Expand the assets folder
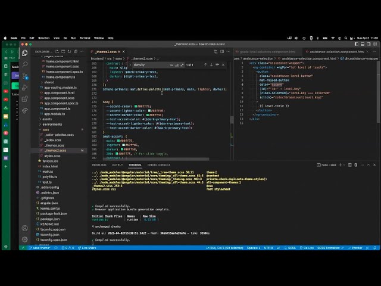 [x=59, y=119]
